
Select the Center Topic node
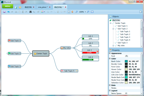click(41, 54)
